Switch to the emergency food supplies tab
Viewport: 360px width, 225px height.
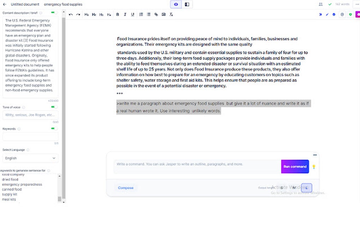coord(63,5)
